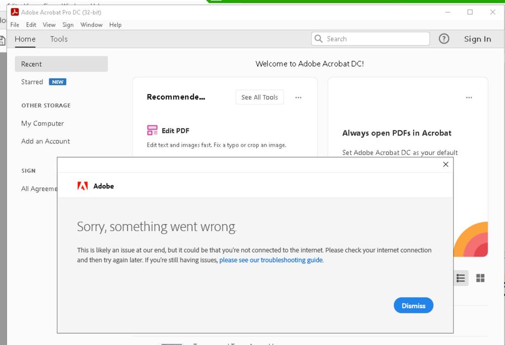Select the Starred filter with NEW badge

[x=32, y=81]
